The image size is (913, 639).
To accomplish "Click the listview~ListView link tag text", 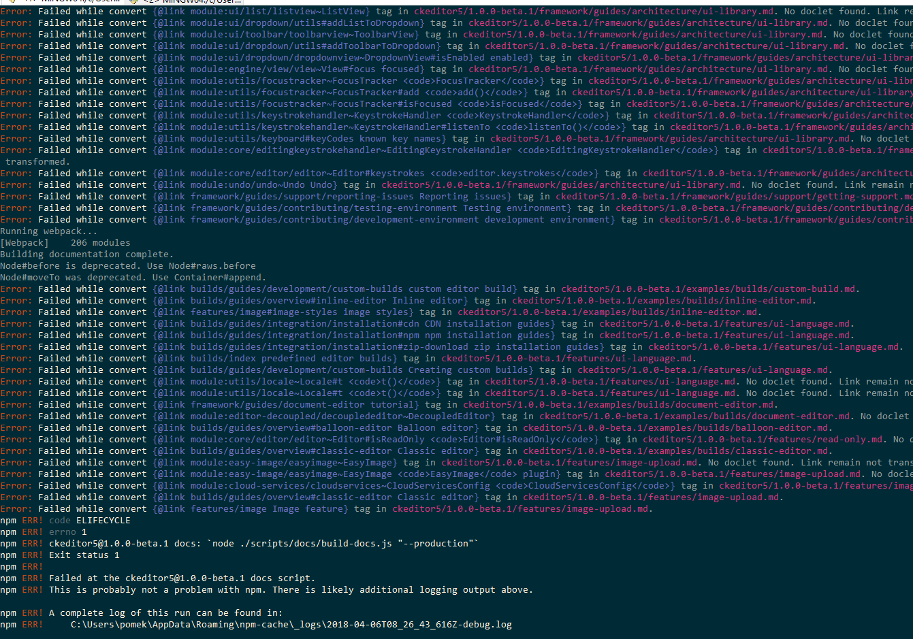I will [x=261, y=12].
